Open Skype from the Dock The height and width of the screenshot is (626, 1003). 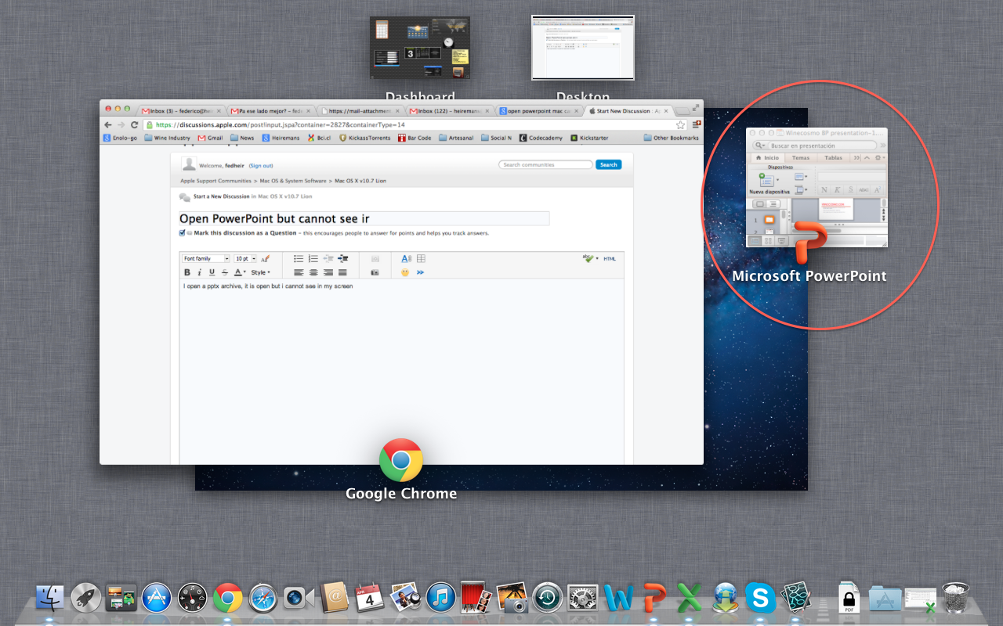(x=760, y=599)
